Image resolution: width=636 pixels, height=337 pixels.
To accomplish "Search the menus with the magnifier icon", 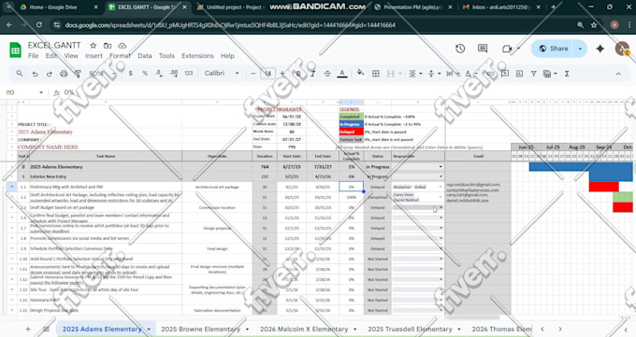I will tap(20, 74).
